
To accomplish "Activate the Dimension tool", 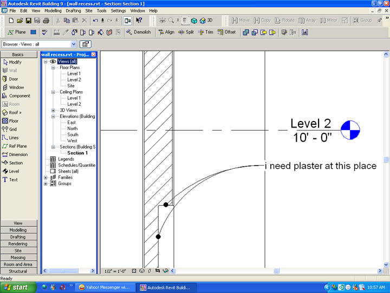I will coord(17,155).
